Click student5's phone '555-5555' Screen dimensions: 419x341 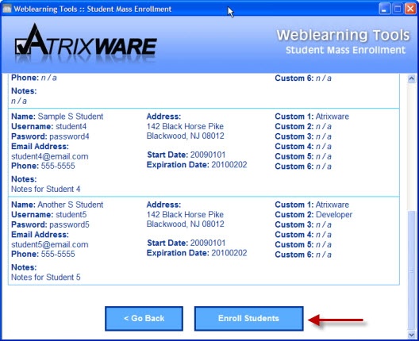coord(58,254)
